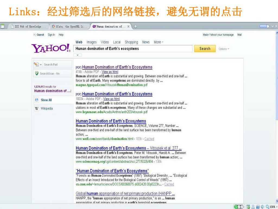Select the News search tab

pyautogui.click(x=146, y=42)
